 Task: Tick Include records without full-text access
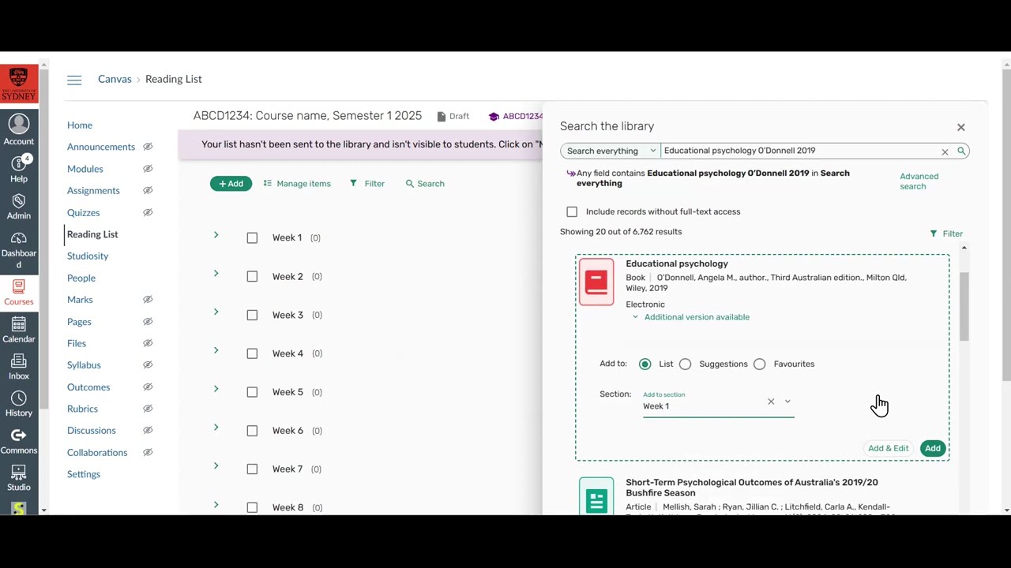[x=572, y=211]
